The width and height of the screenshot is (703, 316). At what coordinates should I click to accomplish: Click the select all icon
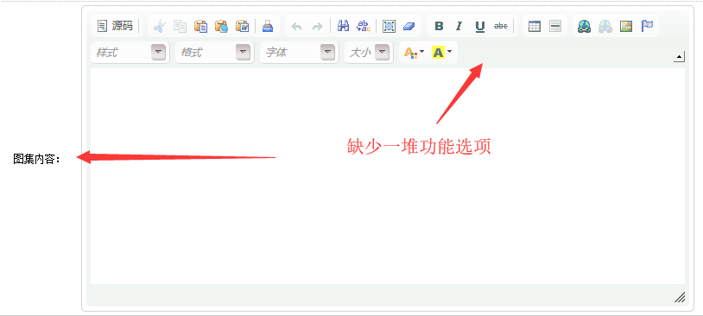[x=389, y=26]
